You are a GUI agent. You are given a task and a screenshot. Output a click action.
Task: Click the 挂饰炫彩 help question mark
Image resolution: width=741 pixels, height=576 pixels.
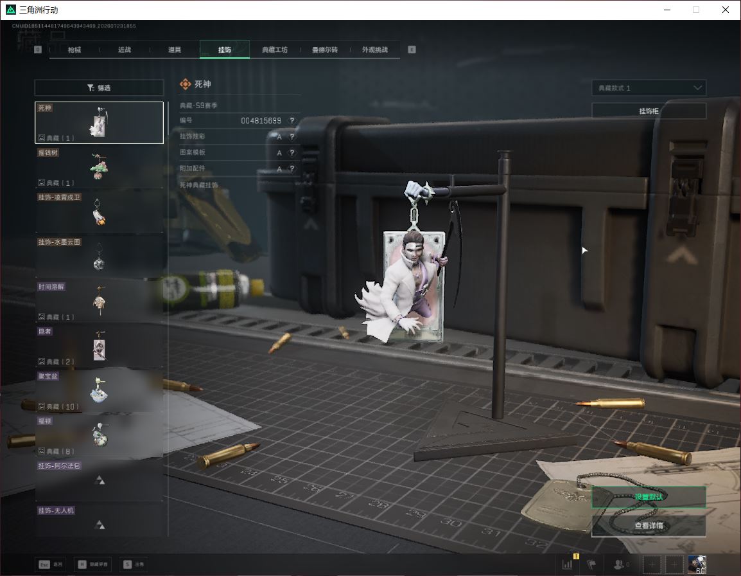292,137
